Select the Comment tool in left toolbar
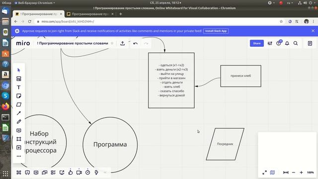The height and width of the screenshot is (179, 318). point(19,130)
